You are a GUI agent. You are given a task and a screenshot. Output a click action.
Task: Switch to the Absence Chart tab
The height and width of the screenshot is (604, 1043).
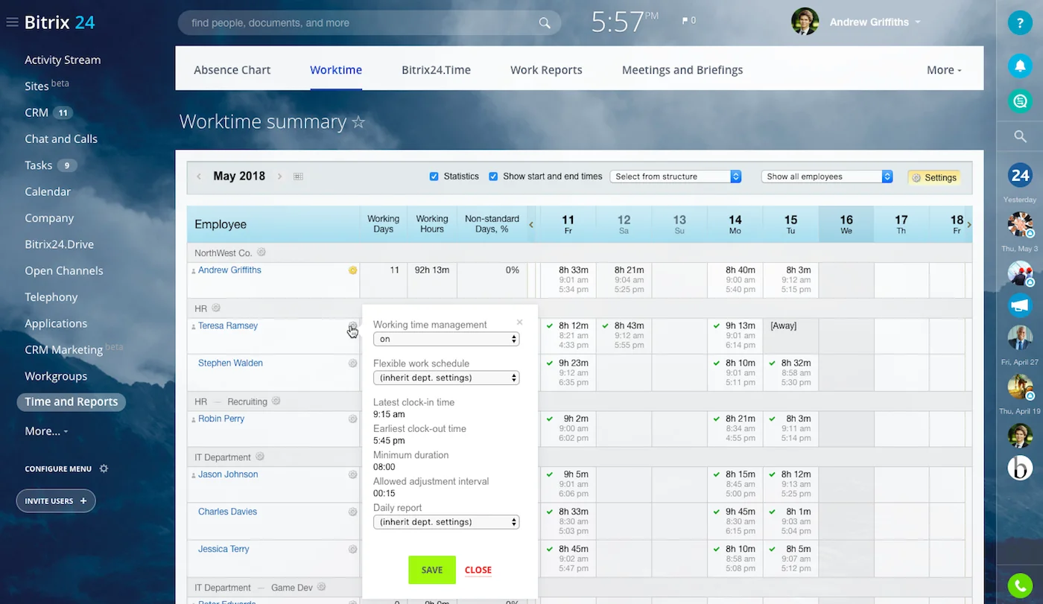coord(232,70)
